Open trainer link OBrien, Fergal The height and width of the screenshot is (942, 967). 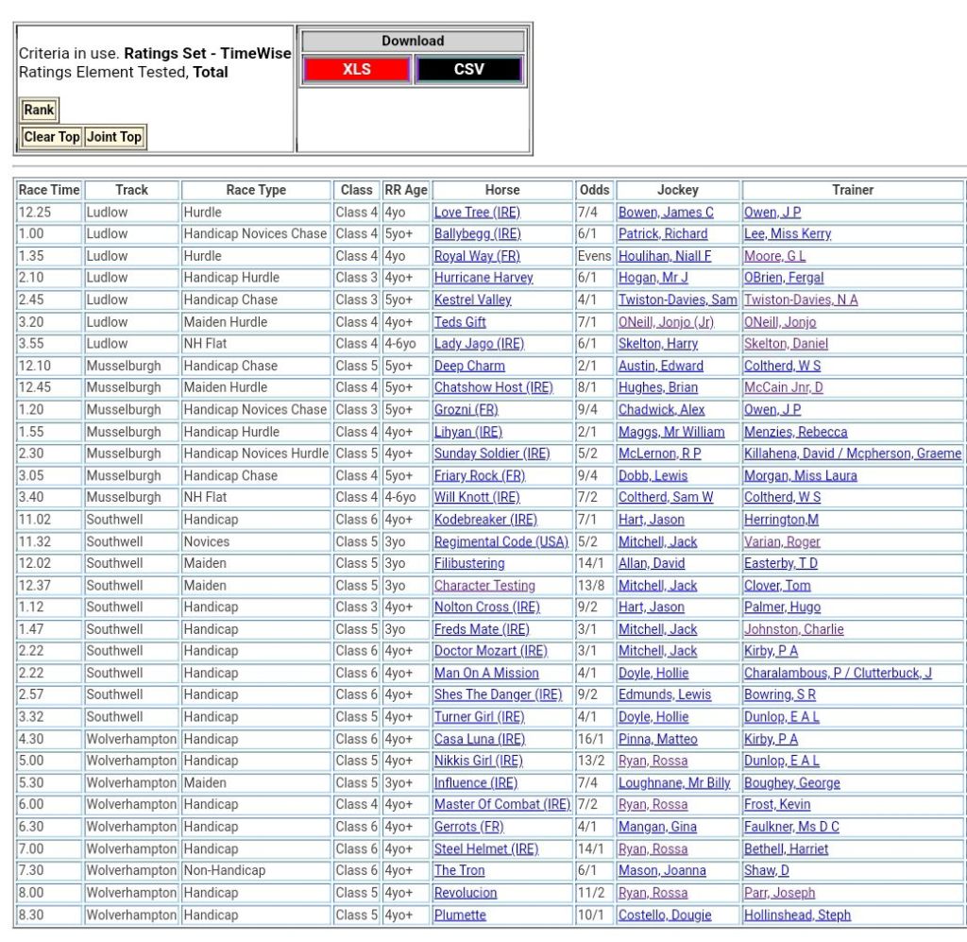tap(784, 278)
